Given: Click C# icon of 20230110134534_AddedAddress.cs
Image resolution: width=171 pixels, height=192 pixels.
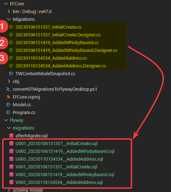Looking at the screenshot, I should click(11, 58).
